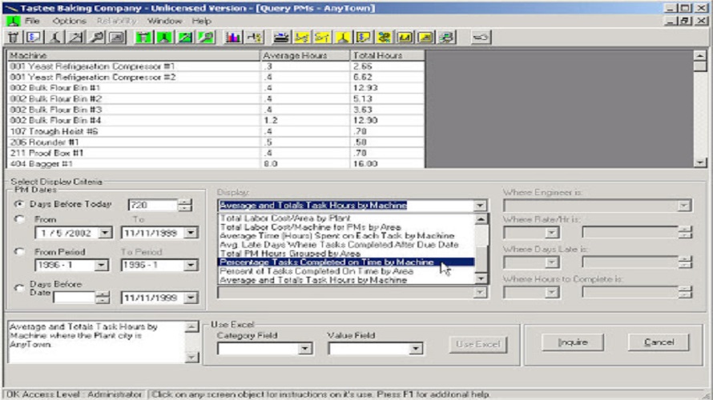Click the key icon at toolbar end

pos(481,38)
